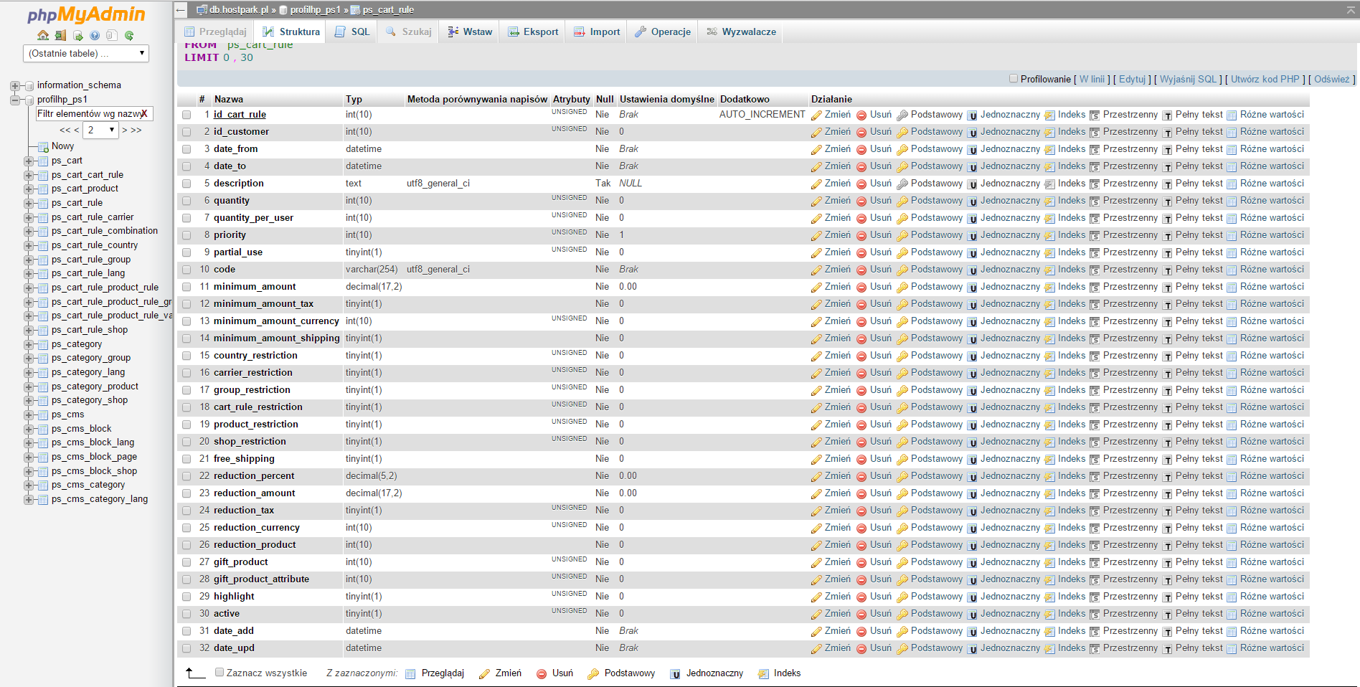The height and width of the screenshot is (687, 1360).
Task: Tick the checkbox for reduction_amount row
Action: coord(186,493)
